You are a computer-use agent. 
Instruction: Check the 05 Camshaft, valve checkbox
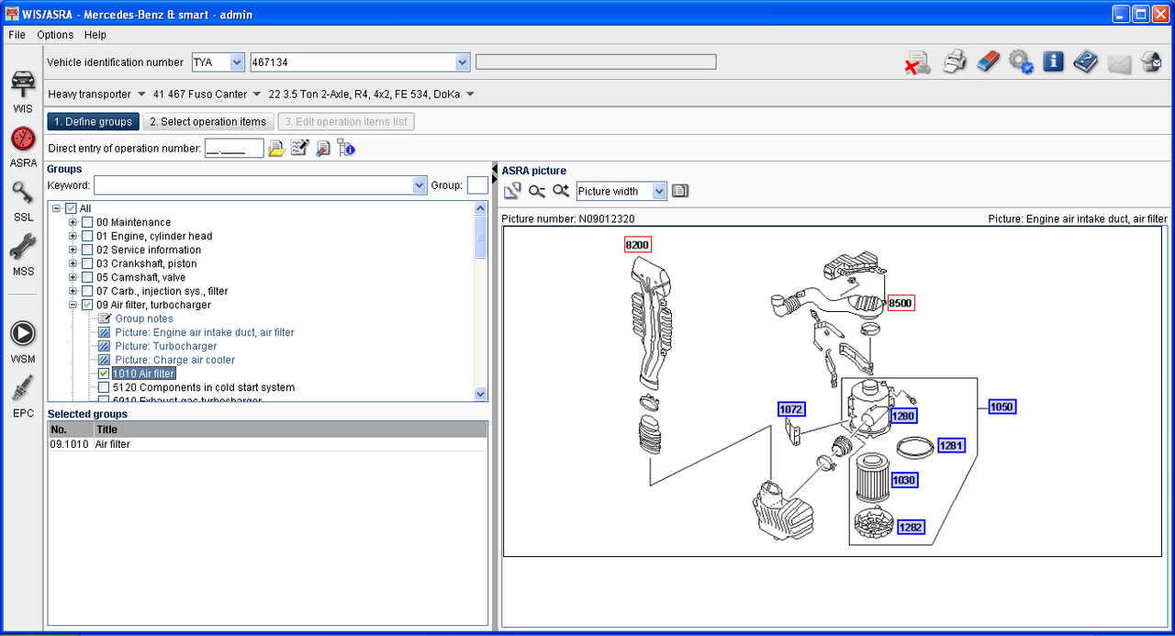(x=87, y=277)
